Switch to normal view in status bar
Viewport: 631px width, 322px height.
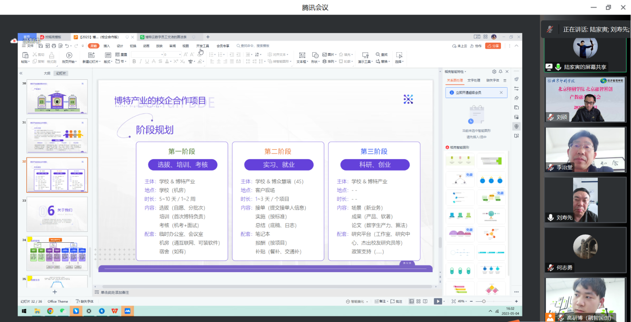(412, 301)
